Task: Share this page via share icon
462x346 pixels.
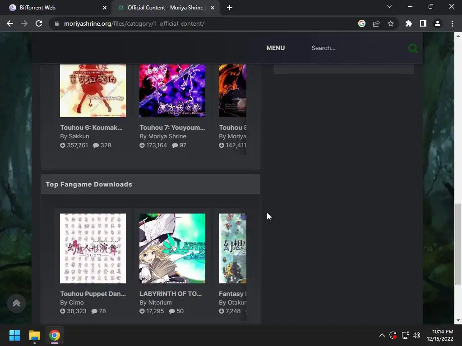Action: [x=376, y=23]
